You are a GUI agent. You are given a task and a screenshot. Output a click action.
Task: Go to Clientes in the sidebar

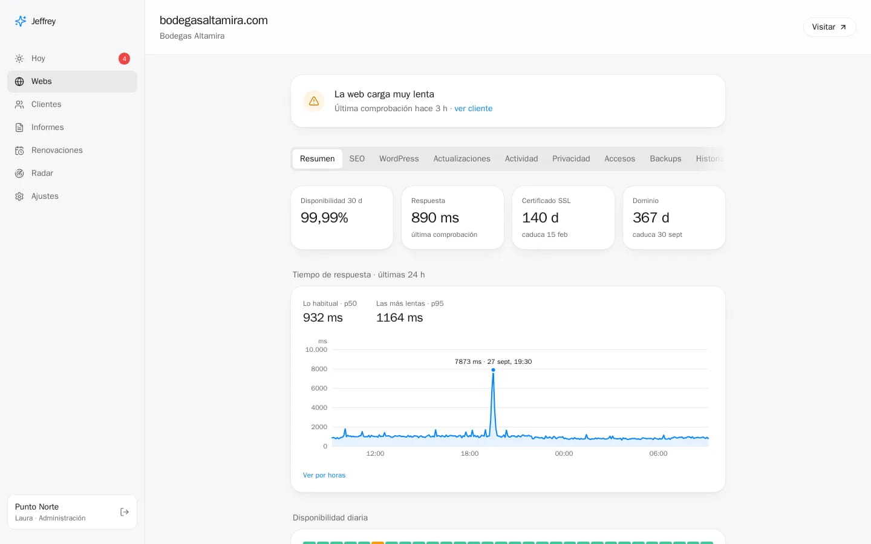coord(72,105)
